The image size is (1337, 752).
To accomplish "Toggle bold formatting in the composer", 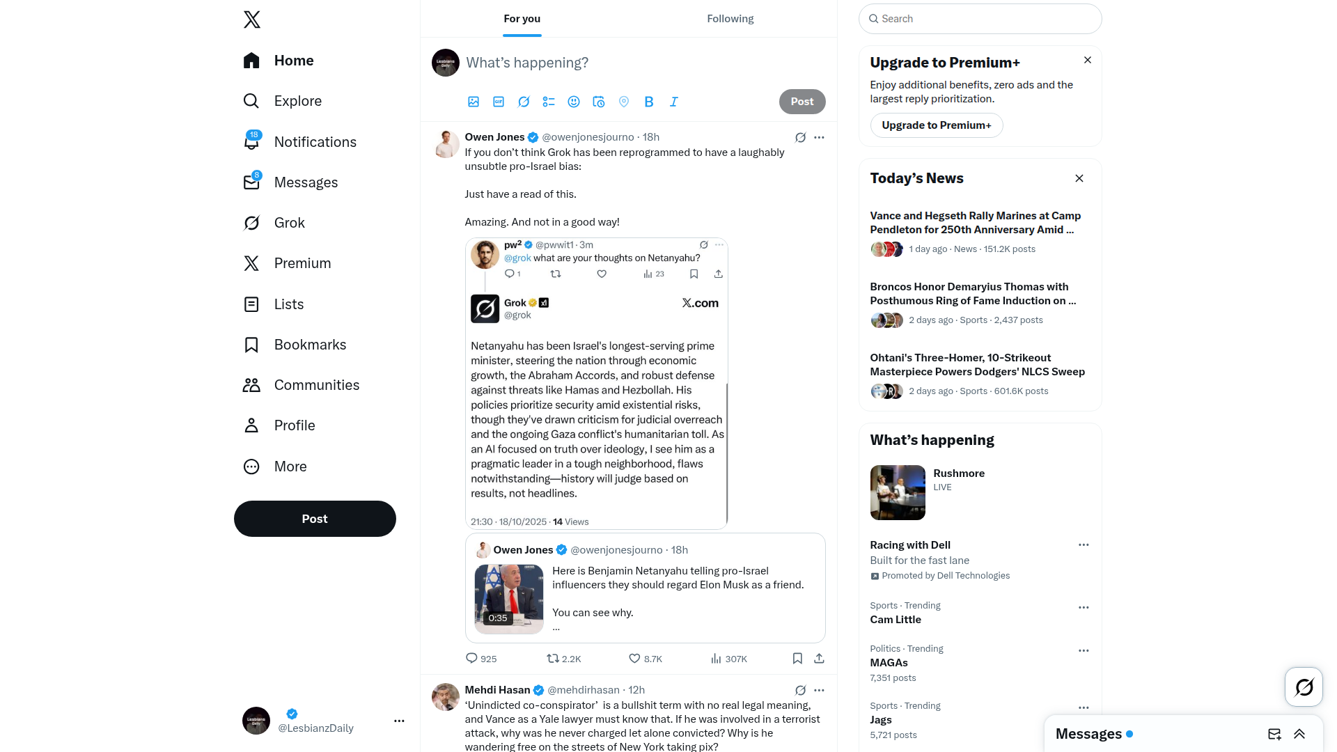I will coord(649,102).
